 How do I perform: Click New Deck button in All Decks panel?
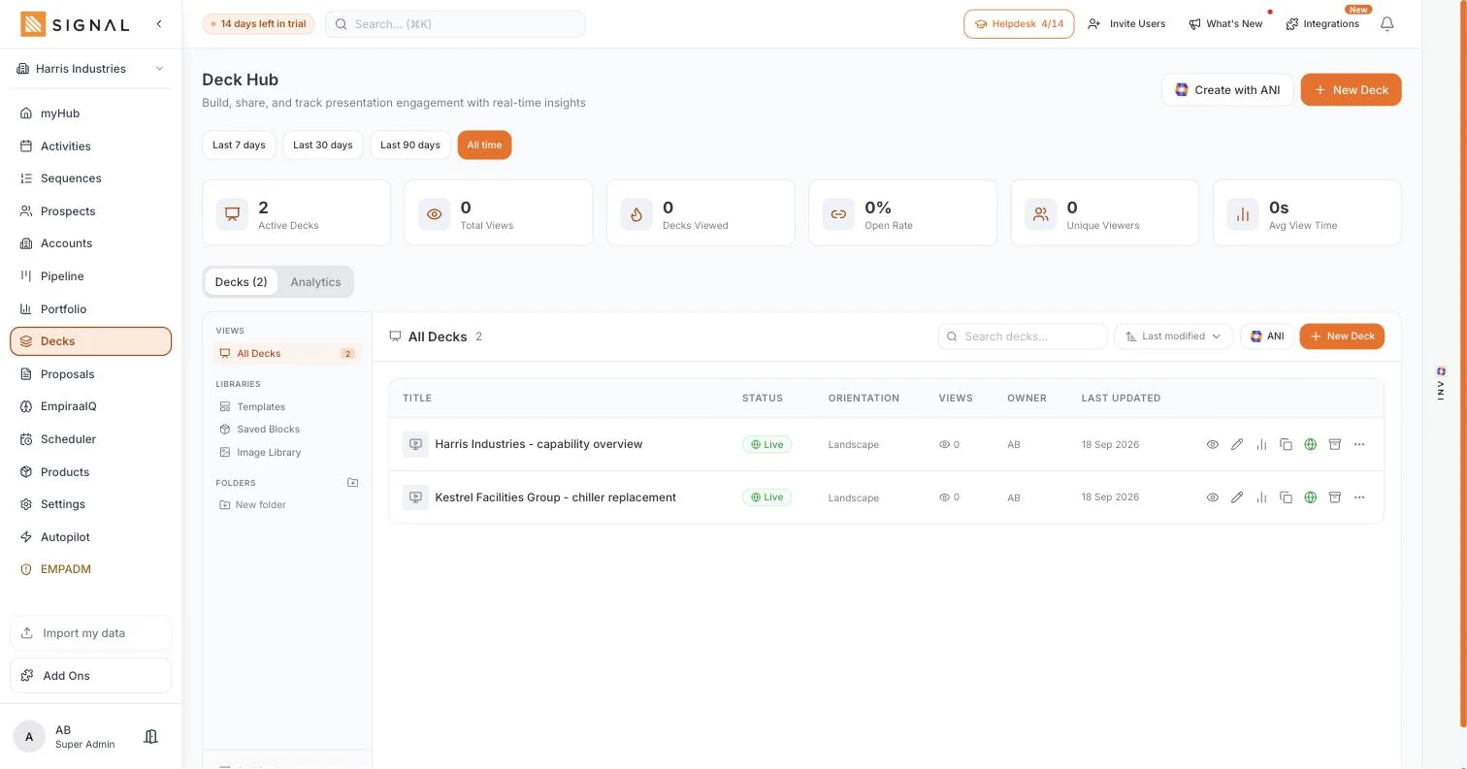pos(1342,336)
